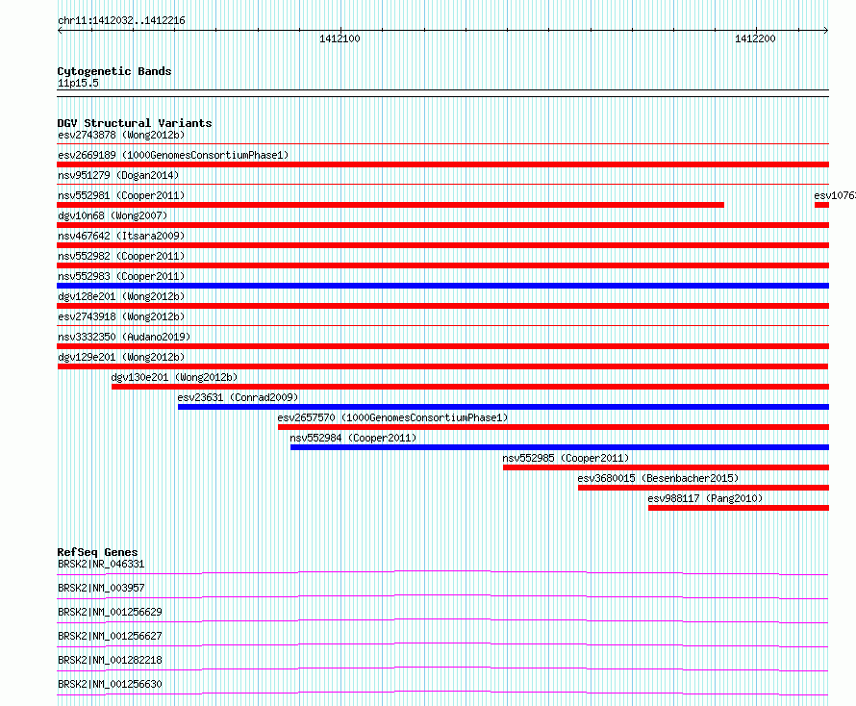
Task: Select the BRSK2|NM_003957 transcript label
Action: pyautogui.click(x=101, y=588)
